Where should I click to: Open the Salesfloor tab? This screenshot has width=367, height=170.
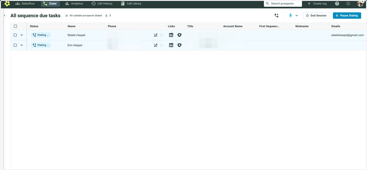point(25,4)
